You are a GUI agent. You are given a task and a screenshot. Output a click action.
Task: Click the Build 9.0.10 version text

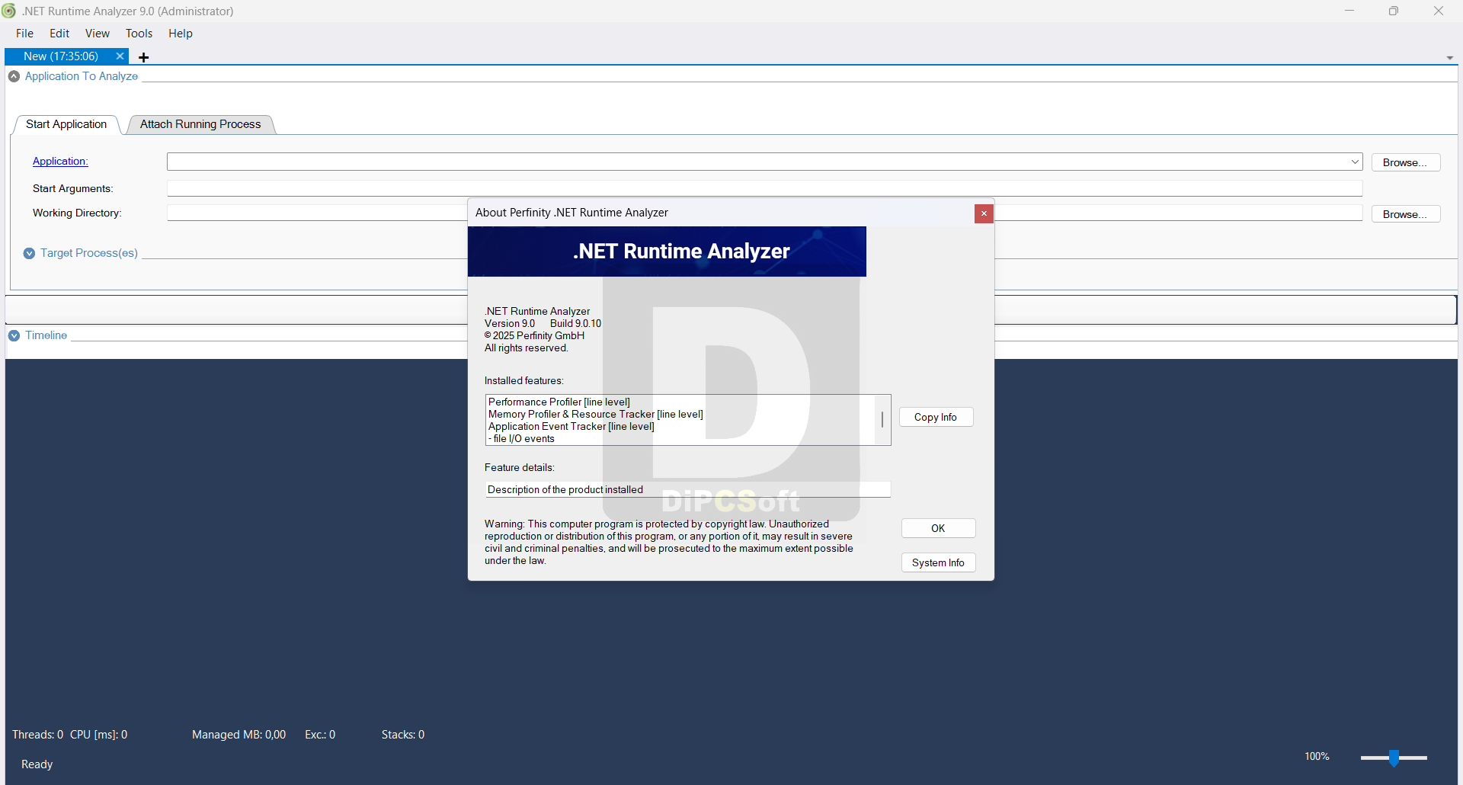tap(575, 323)
